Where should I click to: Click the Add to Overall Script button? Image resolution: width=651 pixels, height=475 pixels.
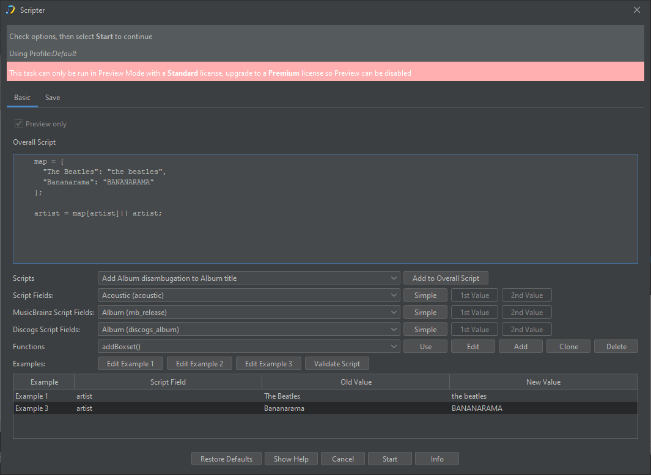click(446, 278)
